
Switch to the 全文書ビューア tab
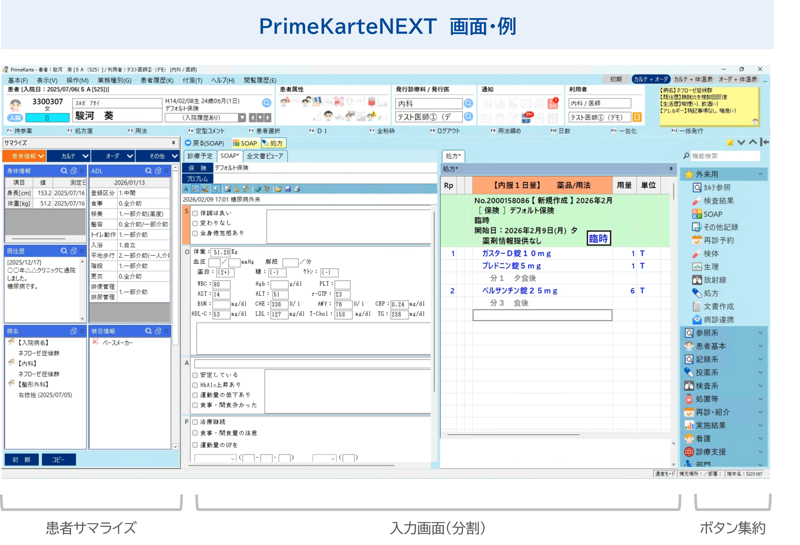point(265,156)
